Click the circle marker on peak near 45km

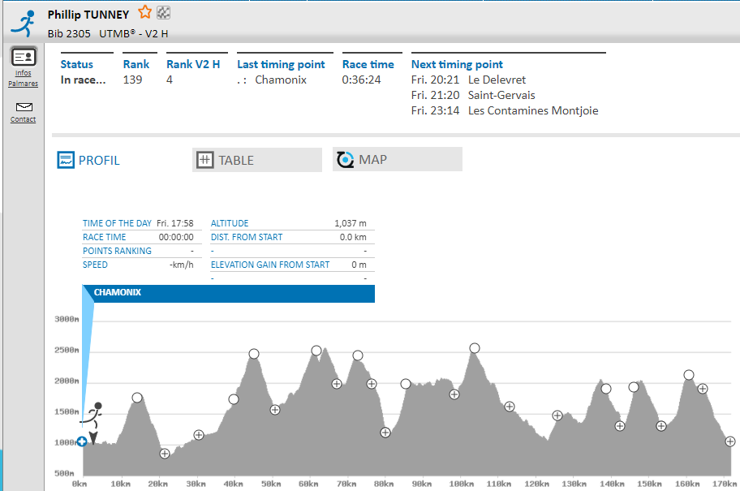(254, 354)
